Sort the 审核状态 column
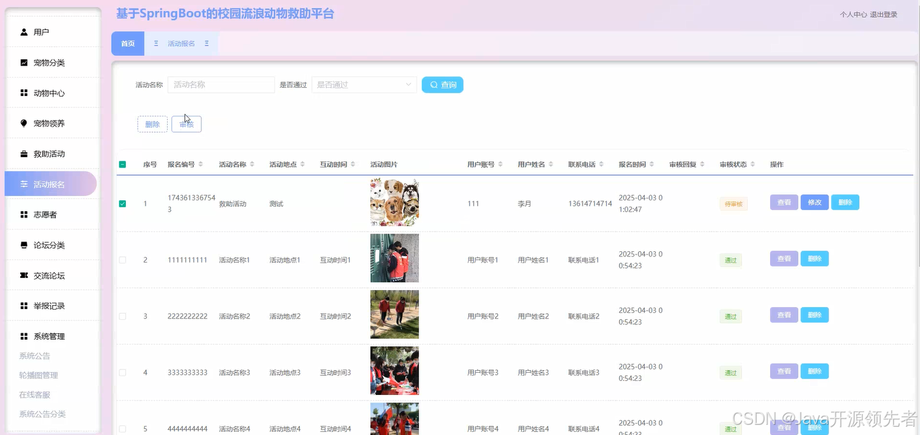Viewport: 920px width, 435px height. click(753, 163)
